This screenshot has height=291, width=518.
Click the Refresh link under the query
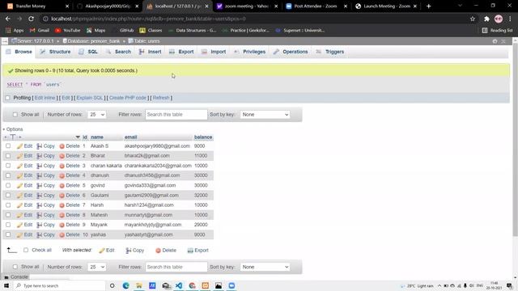coord(161,98)
